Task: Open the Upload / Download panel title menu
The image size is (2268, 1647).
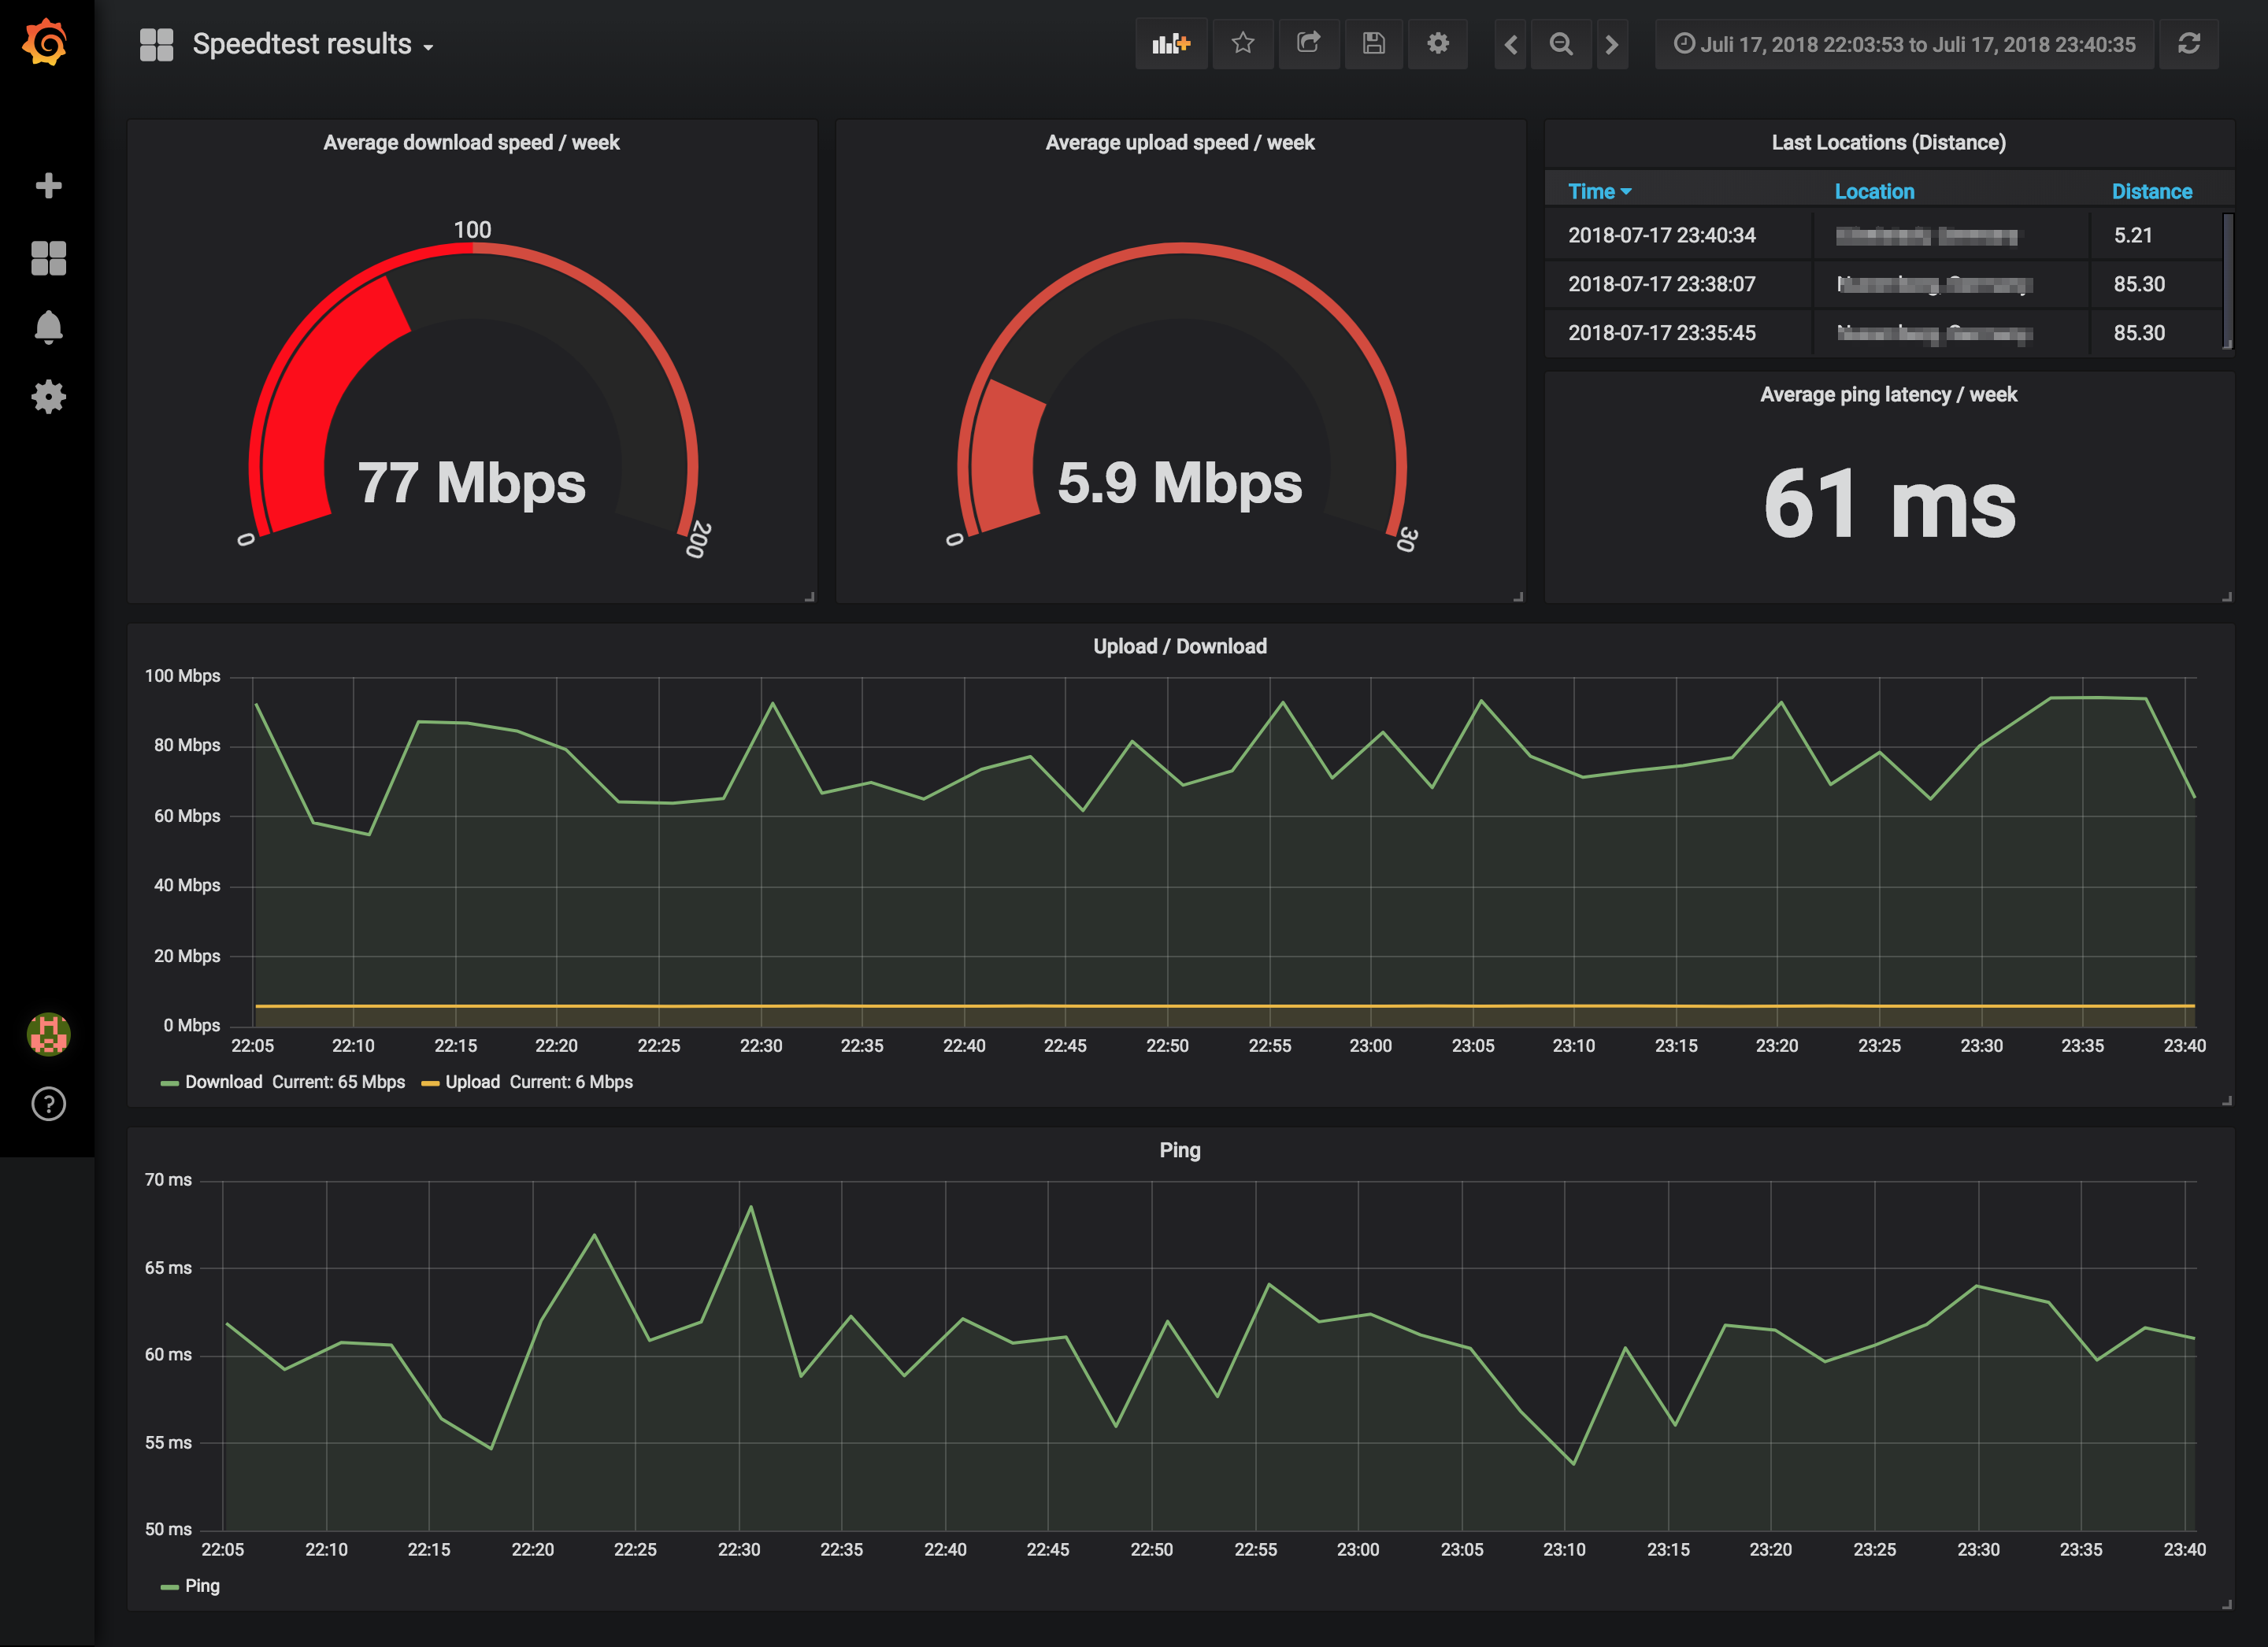Action: [1180, 646]
